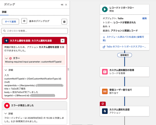Screen dimensions: 156x125
Task: Close the デバッグ panel
Action: (66, 5)
